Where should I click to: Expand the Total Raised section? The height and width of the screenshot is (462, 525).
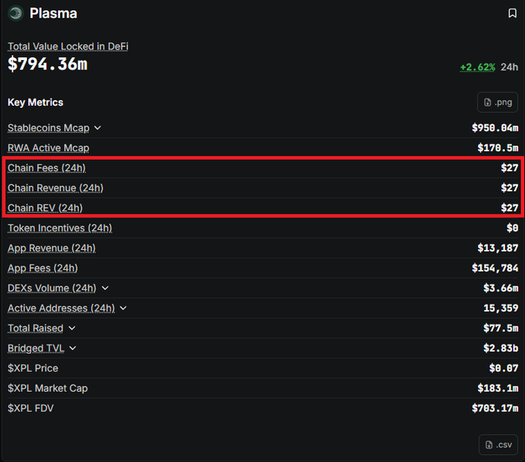[72, 329]
